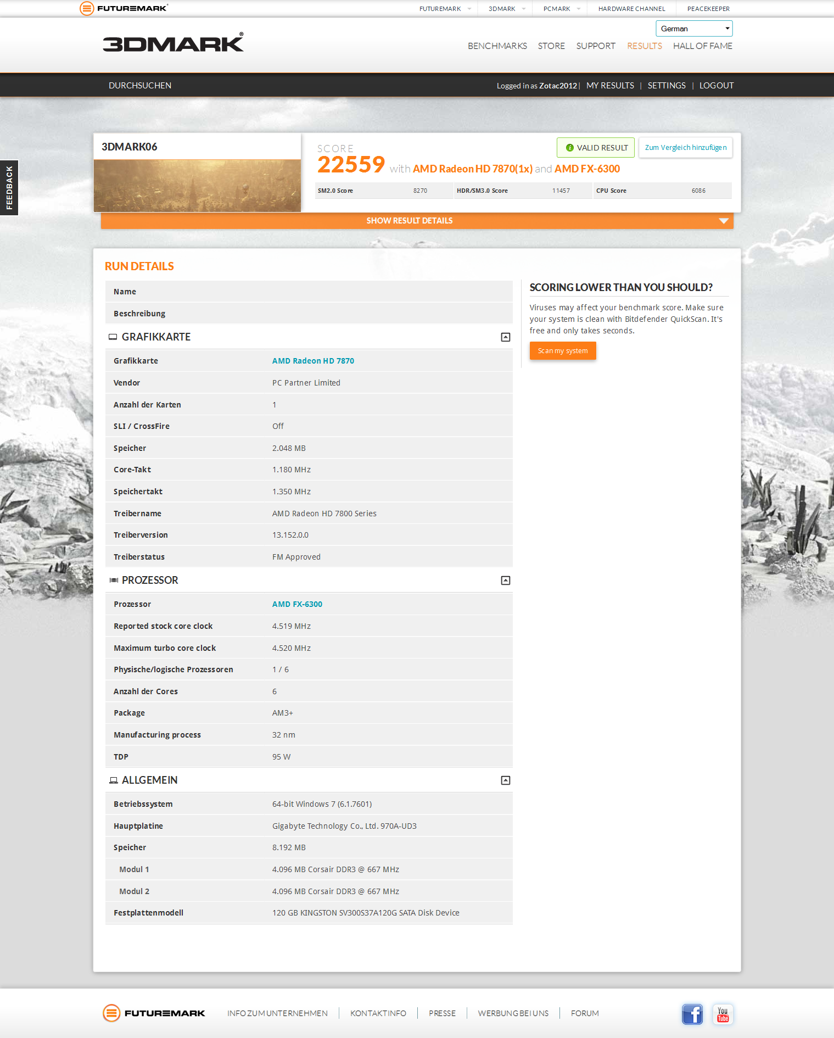
Task: Open the Zotac2012 username link
Action: (558, 86)
